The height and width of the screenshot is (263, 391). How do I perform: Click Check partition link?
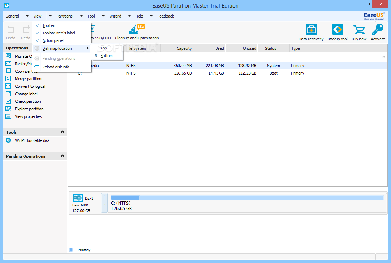[28, 101]
